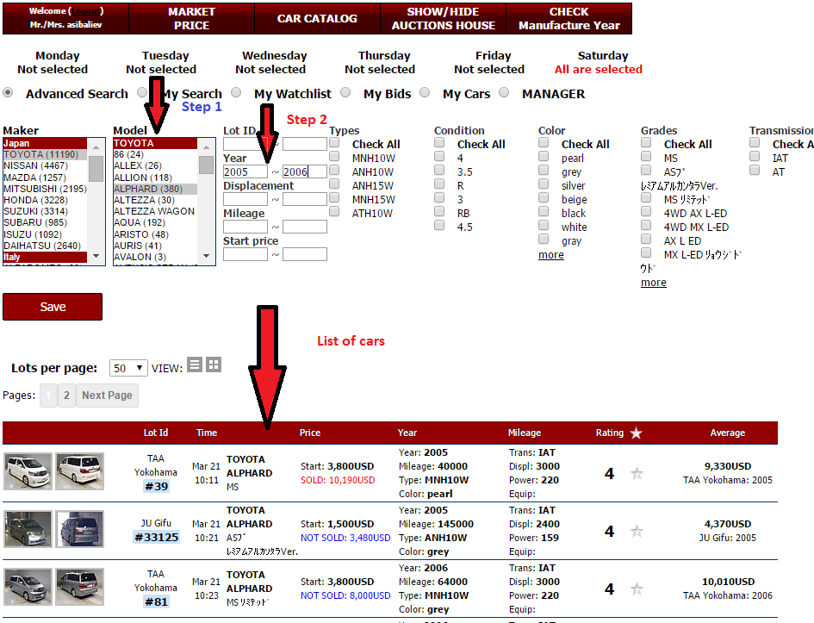Tick the MNH10W type checkbox

(x=334, y=157)
